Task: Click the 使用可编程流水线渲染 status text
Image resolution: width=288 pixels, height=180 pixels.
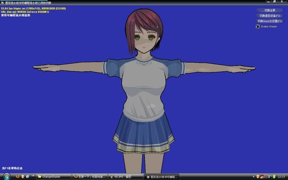Action: pyautogui.click(x=16, y=15)
